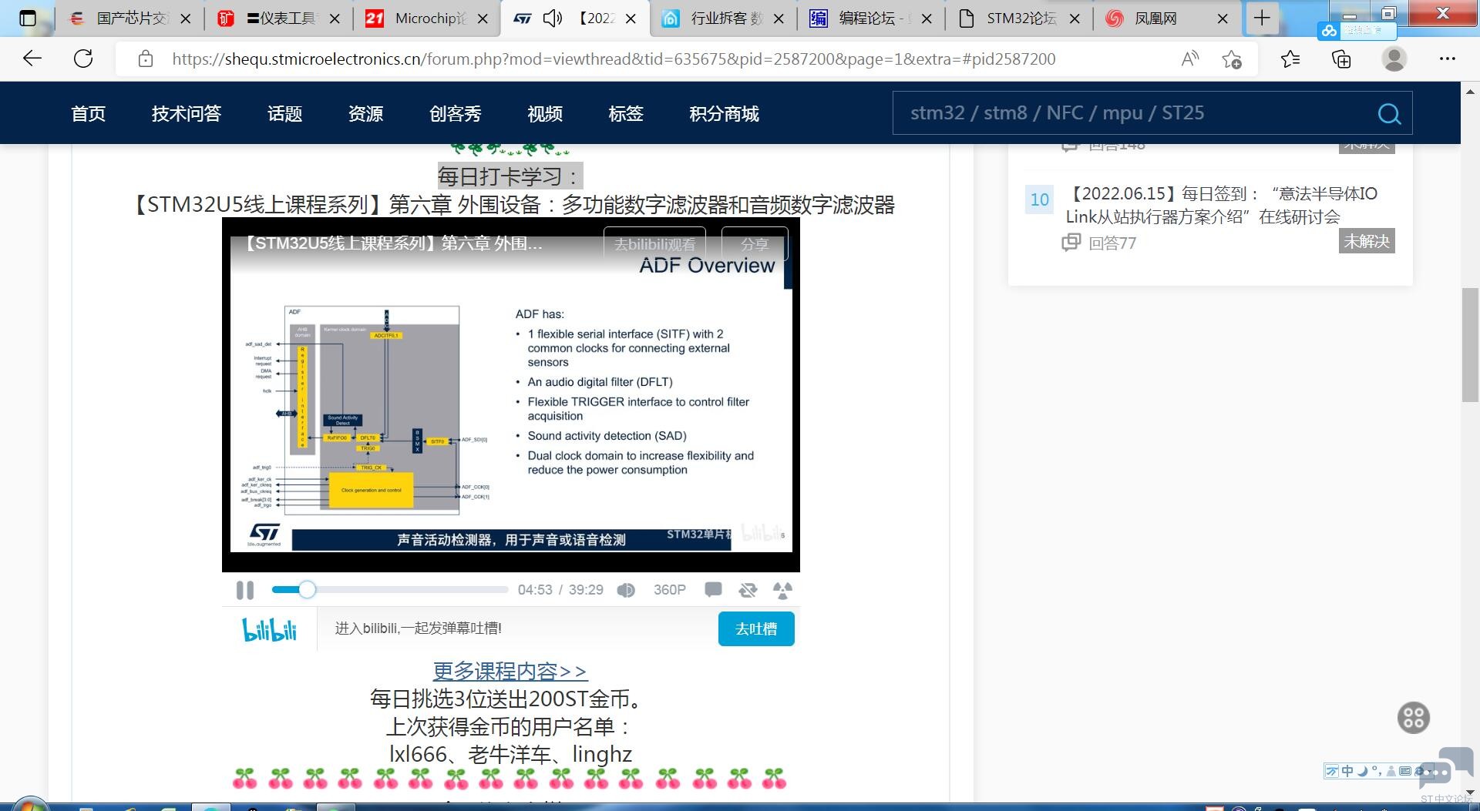1480x811 pixels.
Task: Go back with the browser back arrow
Action: [x=32, y=59]
